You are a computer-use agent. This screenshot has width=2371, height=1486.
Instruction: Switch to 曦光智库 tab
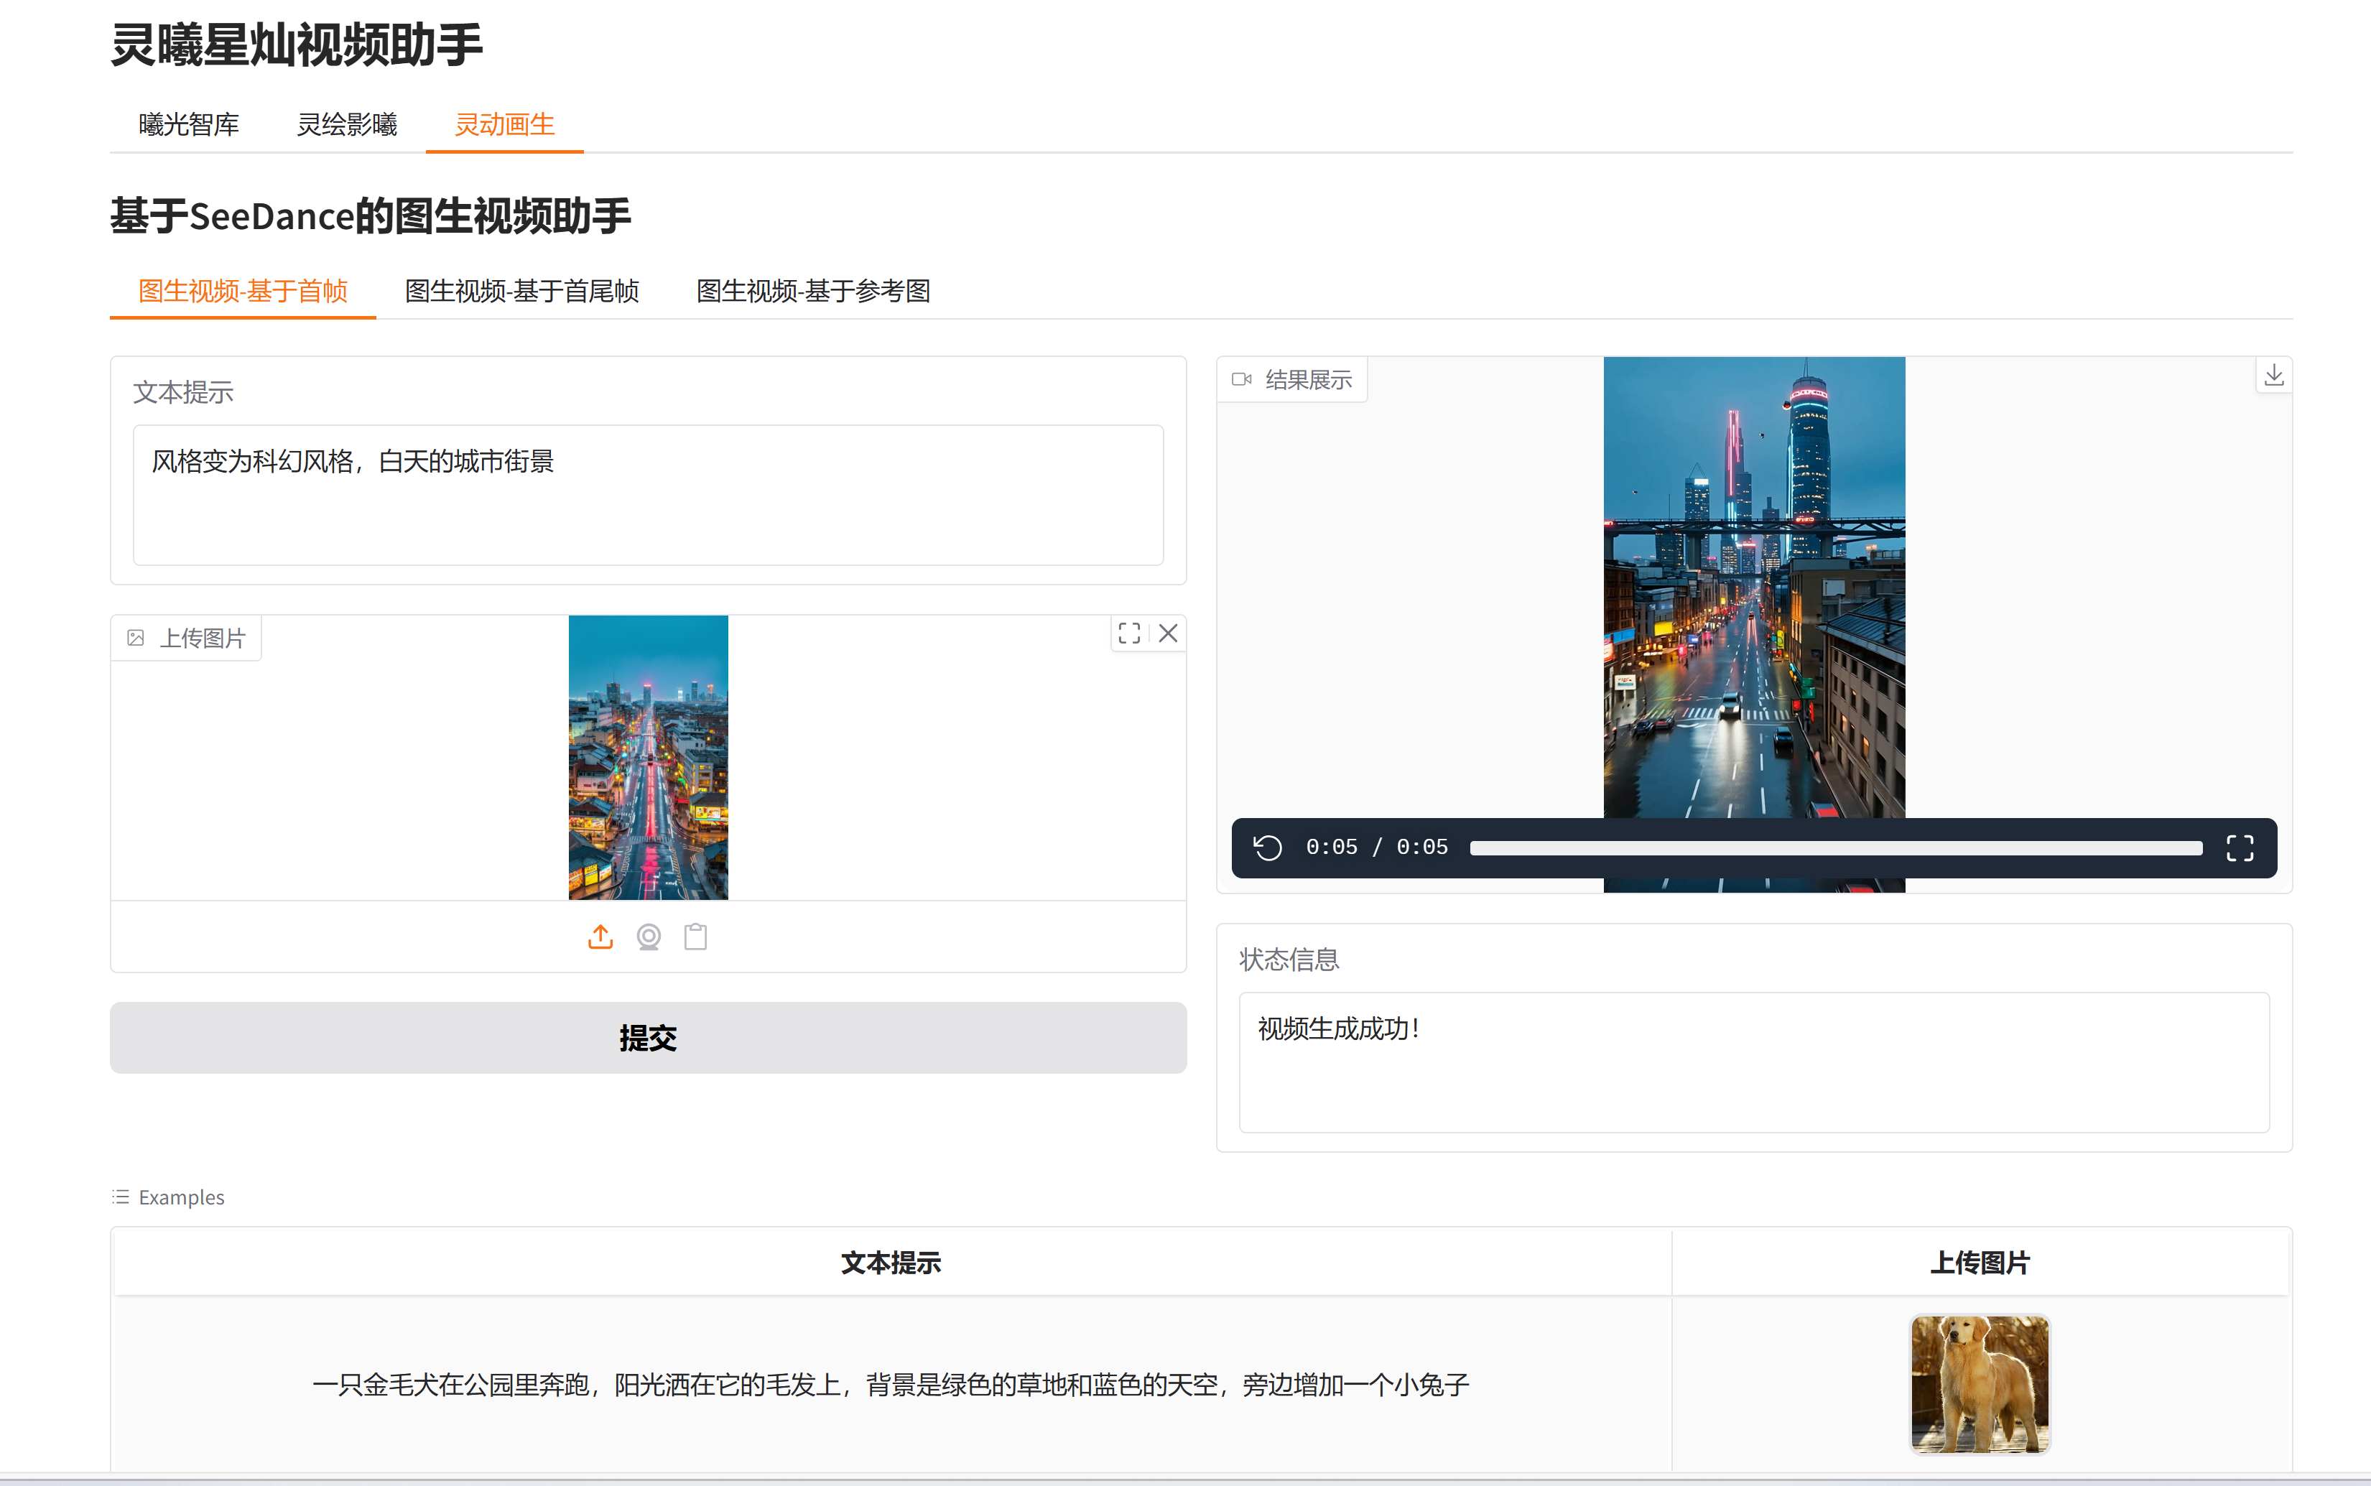click(x=189, y=125)
